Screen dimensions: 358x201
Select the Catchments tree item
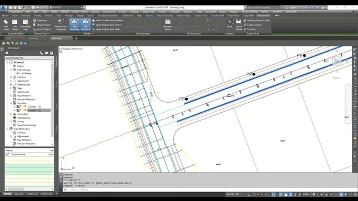(23, 92)
